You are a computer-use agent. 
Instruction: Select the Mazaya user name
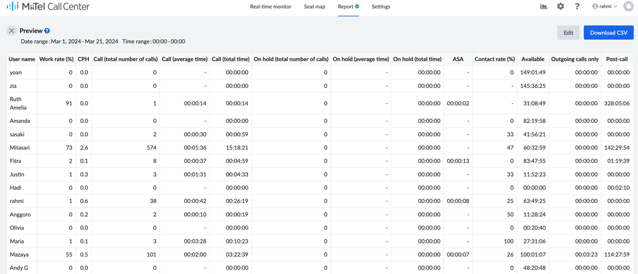(x=19, y=254)
